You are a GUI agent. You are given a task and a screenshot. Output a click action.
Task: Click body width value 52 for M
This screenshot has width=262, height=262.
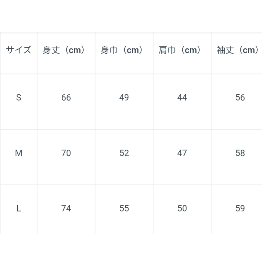pos(124,153)
